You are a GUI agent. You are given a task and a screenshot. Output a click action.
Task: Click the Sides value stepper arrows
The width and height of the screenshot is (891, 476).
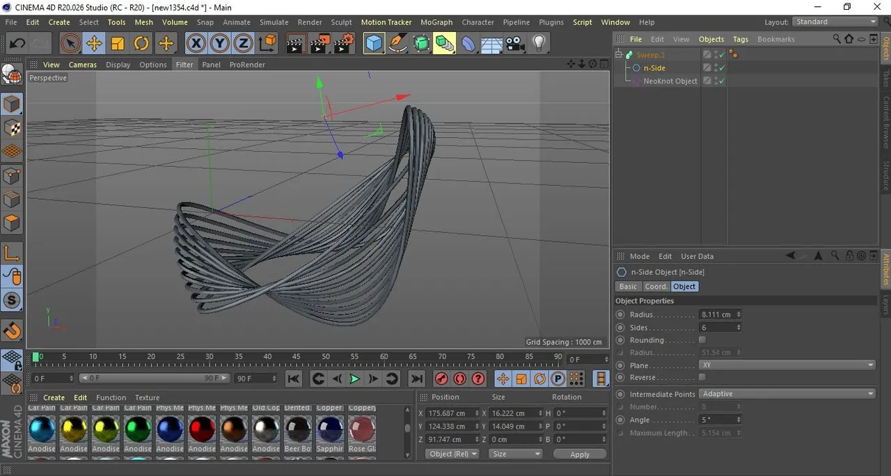click(x=739, y=327)
